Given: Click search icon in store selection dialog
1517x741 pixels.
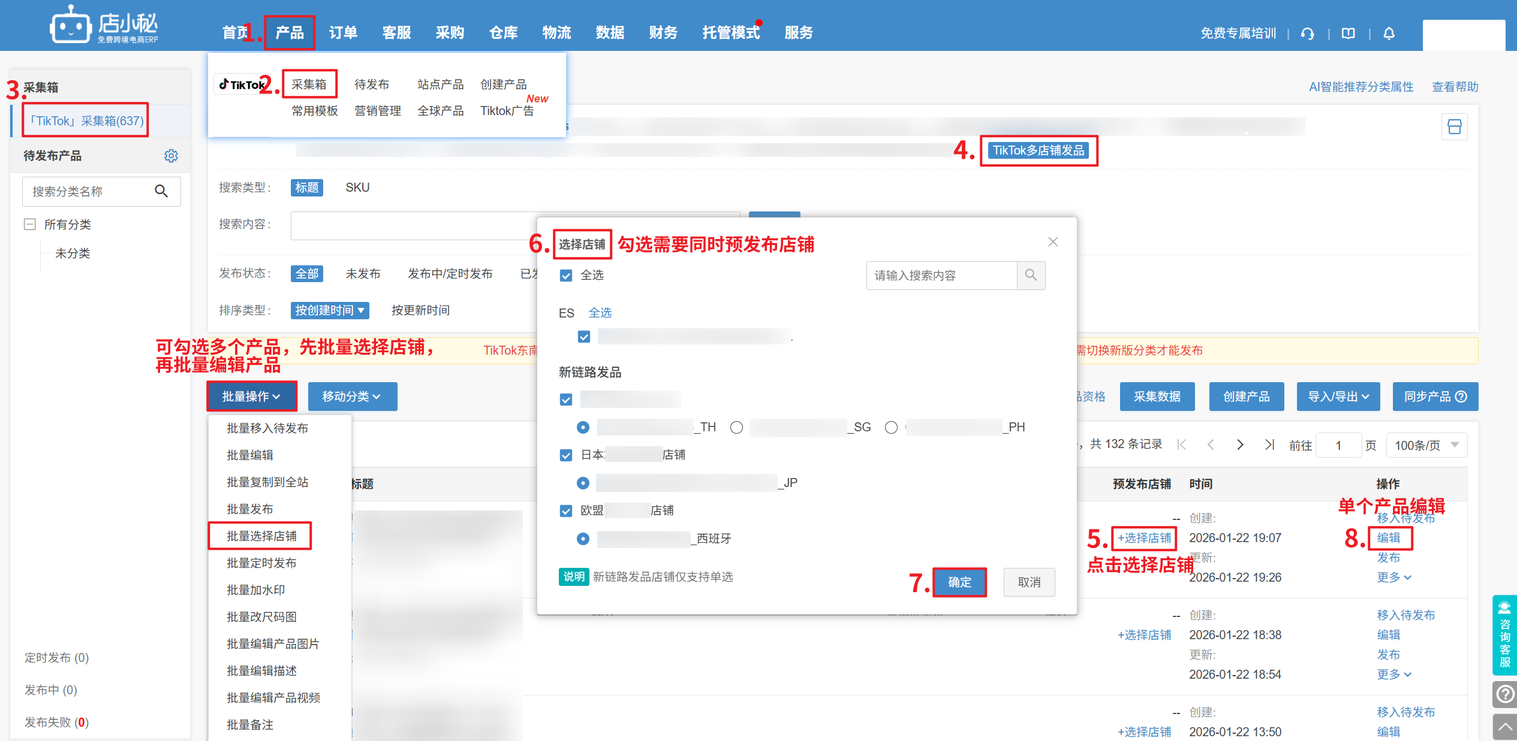Looking at the screenshot, I should [x=1031, y=275].
